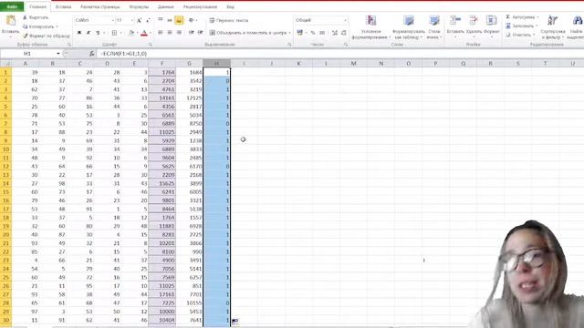Apply accounting number format
Screen dimensions: 584x328
point(300,33)
